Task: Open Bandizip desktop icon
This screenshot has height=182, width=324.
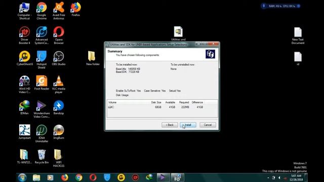Action: [59, 108]
